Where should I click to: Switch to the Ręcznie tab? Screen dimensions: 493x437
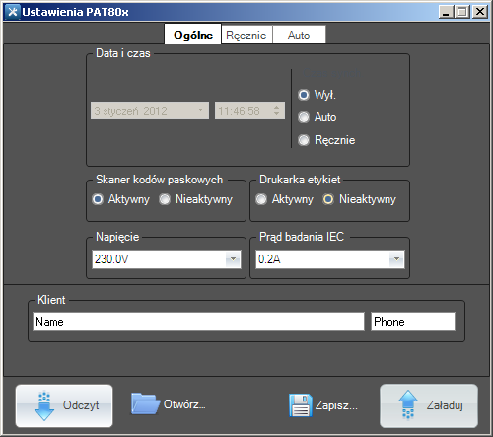point(246,35)
